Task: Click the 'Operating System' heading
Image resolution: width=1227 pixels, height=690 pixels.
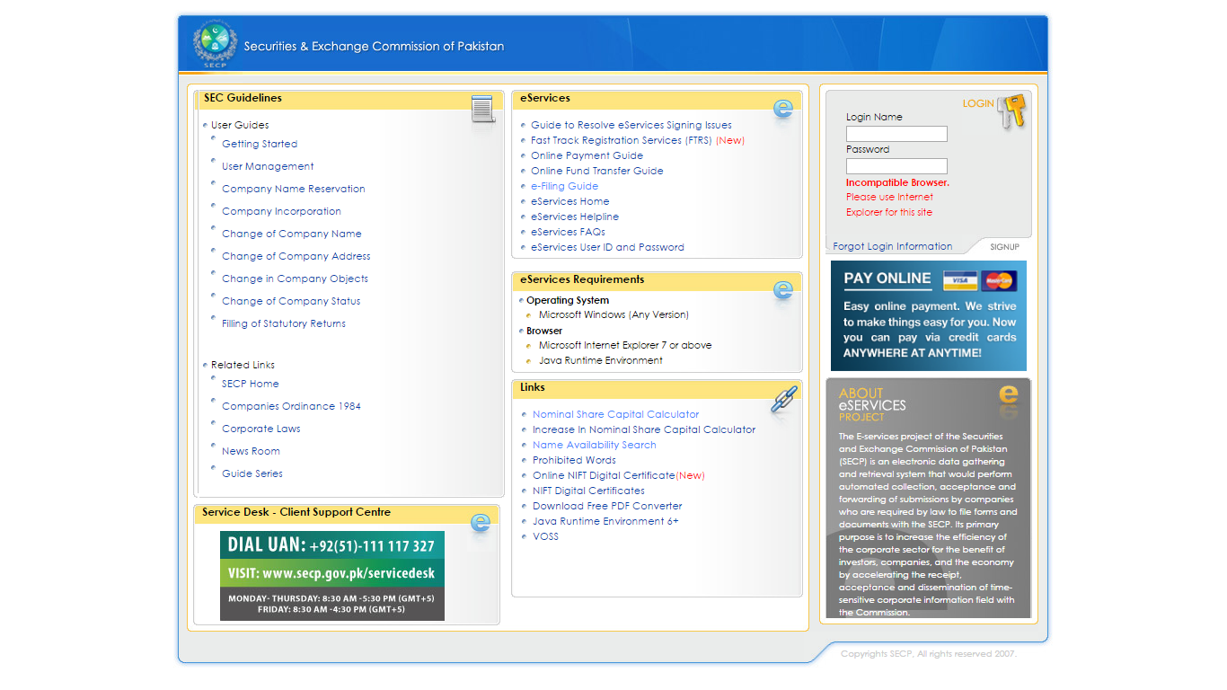Action: (x=568, y=300)
